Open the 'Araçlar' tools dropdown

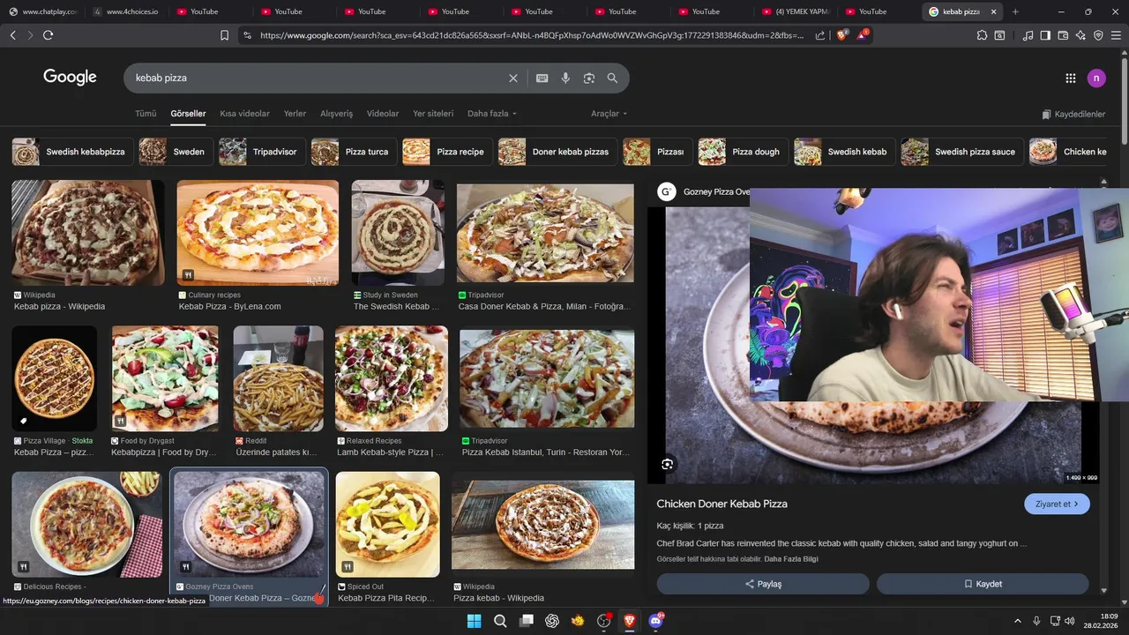[x=609, y=114]
